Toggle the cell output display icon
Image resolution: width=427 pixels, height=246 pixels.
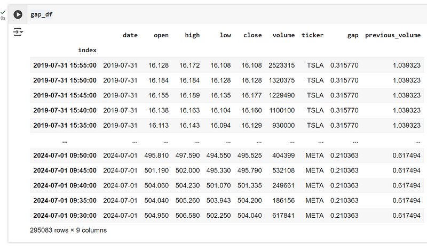[x=18, y=32]
